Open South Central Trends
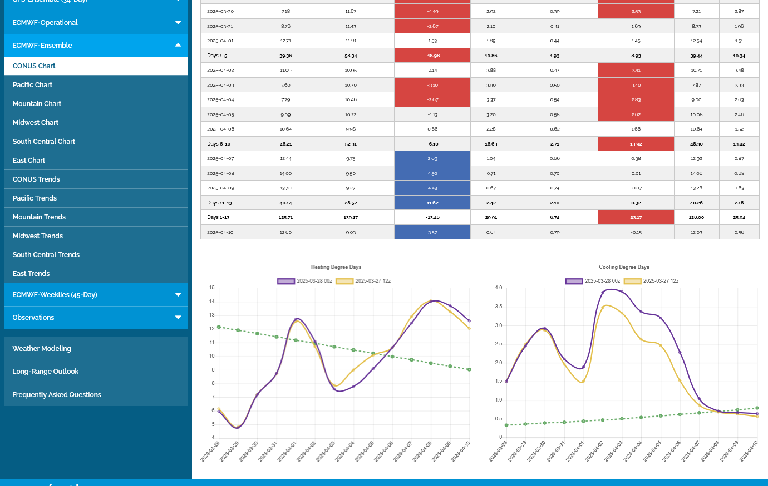 46,255
